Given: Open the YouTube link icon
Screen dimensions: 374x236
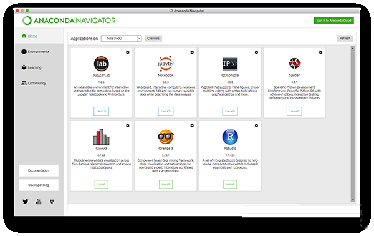Looking at the screenshot, I should tap(39, 202).
